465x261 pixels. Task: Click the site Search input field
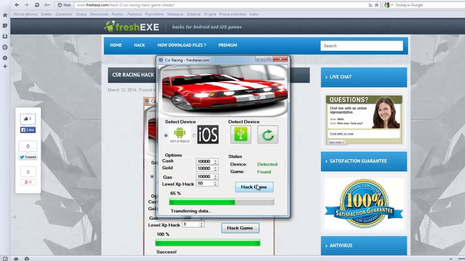(x=362, y=46)
